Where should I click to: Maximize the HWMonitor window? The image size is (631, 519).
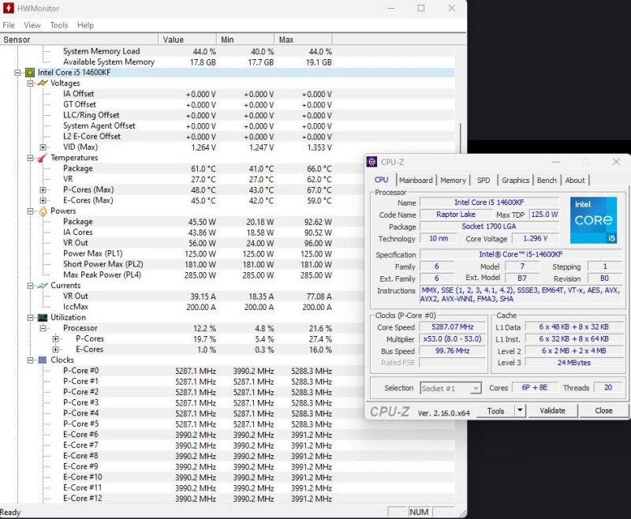tap(421, 8)
